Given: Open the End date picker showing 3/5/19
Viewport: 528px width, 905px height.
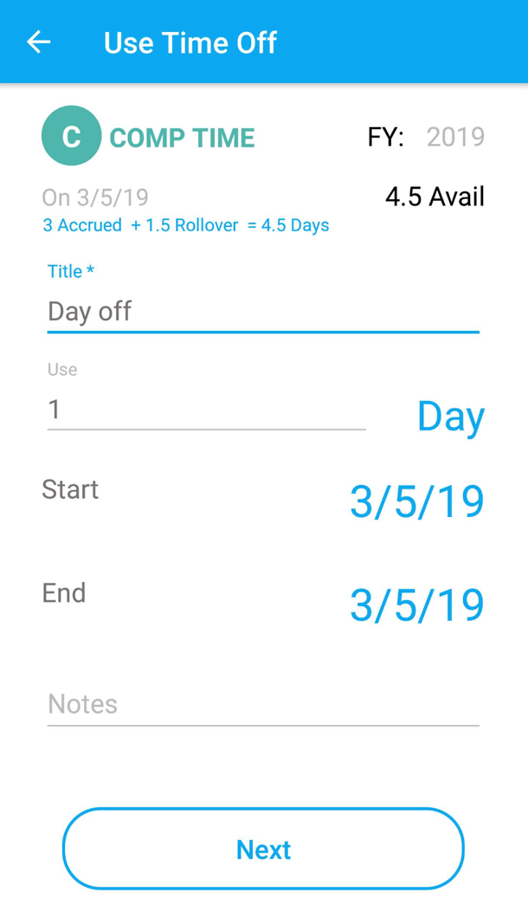Looking at the screenshot, I should coord(416,604).
